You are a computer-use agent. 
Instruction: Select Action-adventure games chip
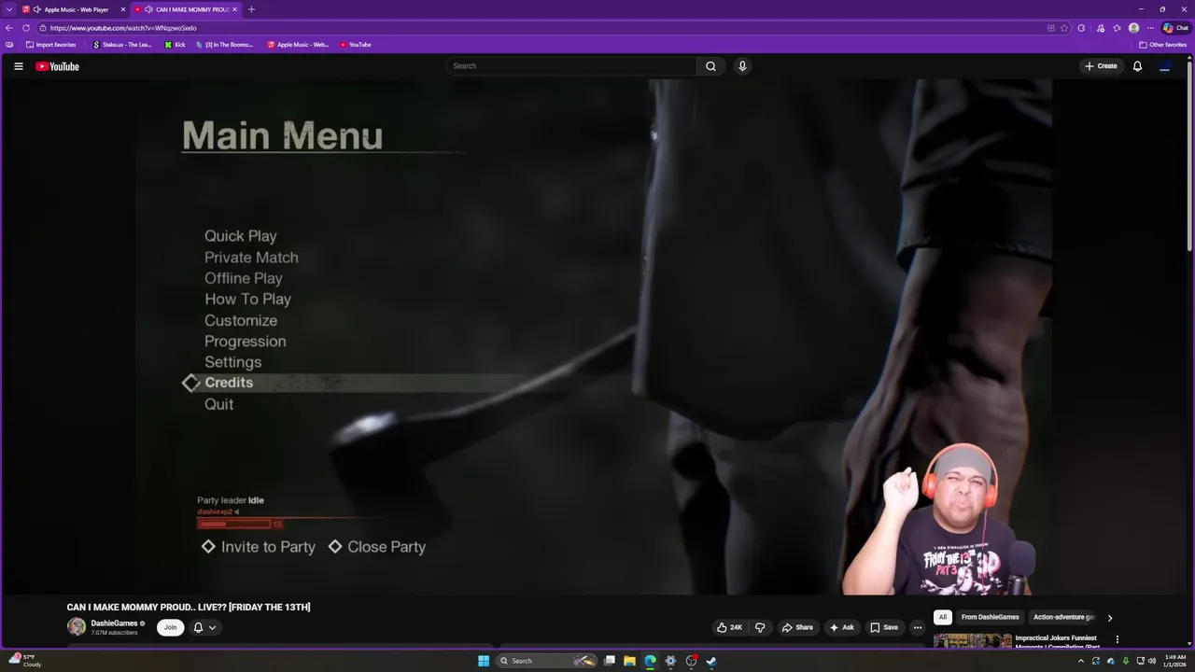[x=1063, y=617]
